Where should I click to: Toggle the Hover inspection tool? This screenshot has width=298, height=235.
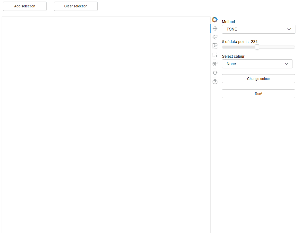(x=215, y=64)
